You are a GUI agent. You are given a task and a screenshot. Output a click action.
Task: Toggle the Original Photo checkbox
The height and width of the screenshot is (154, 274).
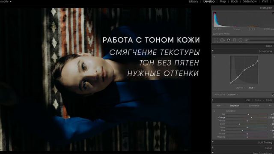pyautogui.click(x=214, y=34)
